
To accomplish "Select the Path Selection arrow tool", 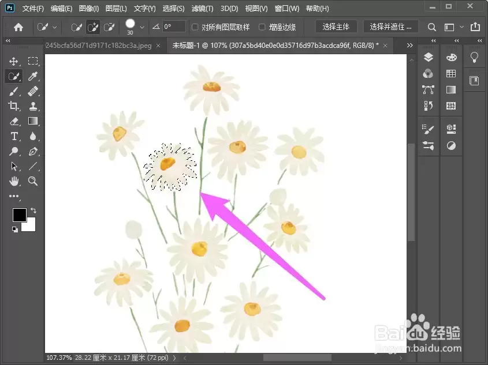I will (x=14, y=166).
